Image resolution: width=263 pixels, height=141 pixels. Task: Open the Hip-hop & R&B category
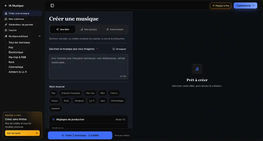(x=17, y=57)
